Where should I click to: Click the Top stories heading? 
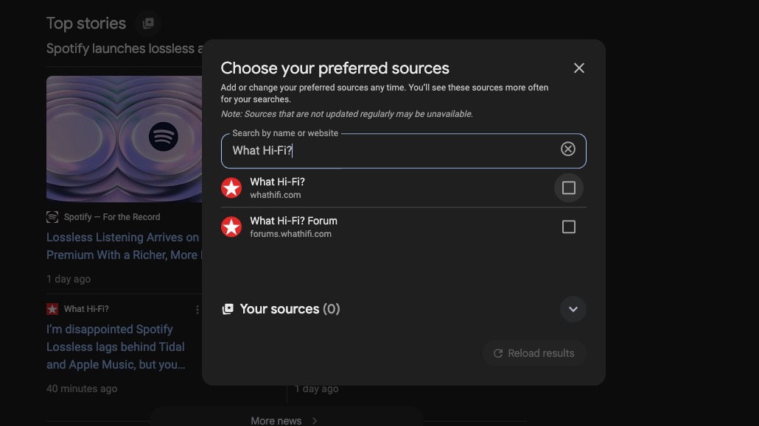point(86,24)
